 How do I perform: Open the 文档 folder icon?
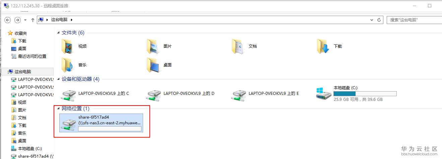(x=238, y=46)
